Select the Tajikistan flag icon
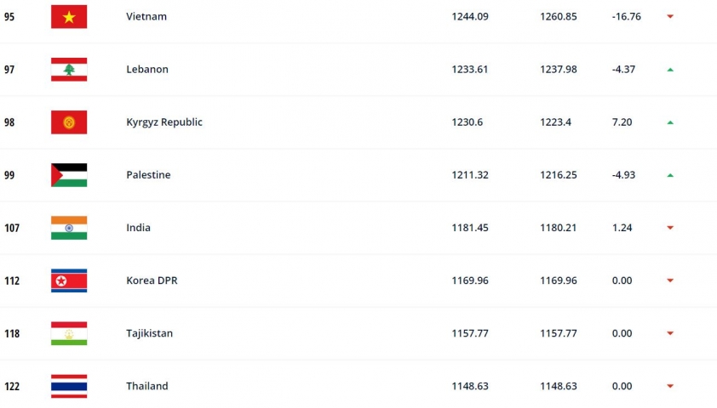 tap(69, 333)
